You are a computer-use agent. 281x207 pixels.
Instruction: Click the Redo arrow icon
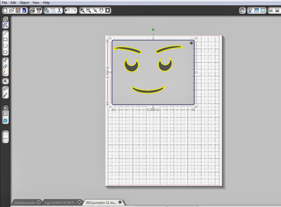pos(74,10)
